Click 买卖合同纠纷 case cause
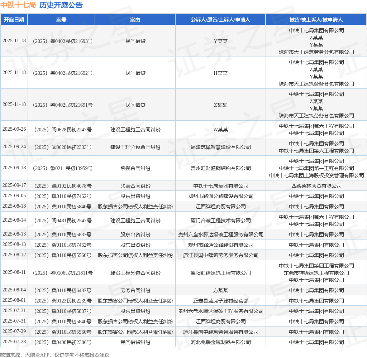Viewport: 367px width, 358px height. pyautogui.click(x=135, y=186)
